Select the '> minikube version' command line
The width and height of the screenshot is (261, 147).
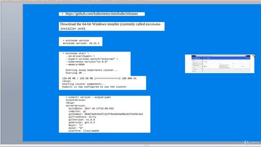[x=76, y=40]
